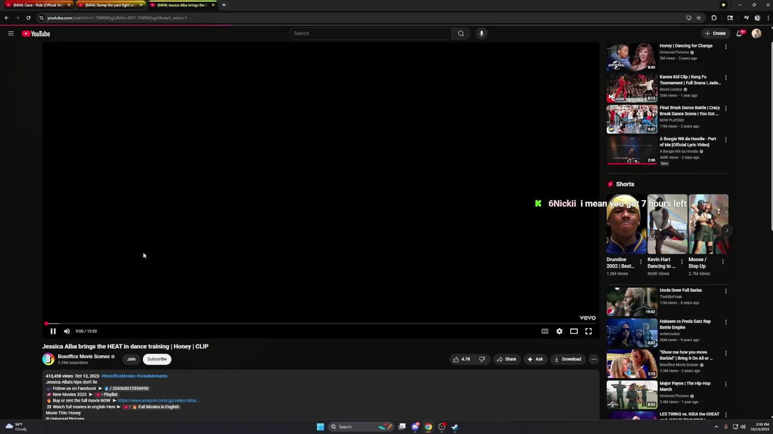This screenshot has width=773, height=434.
Task: Switch to theater mode
Action: click(574, 331)
